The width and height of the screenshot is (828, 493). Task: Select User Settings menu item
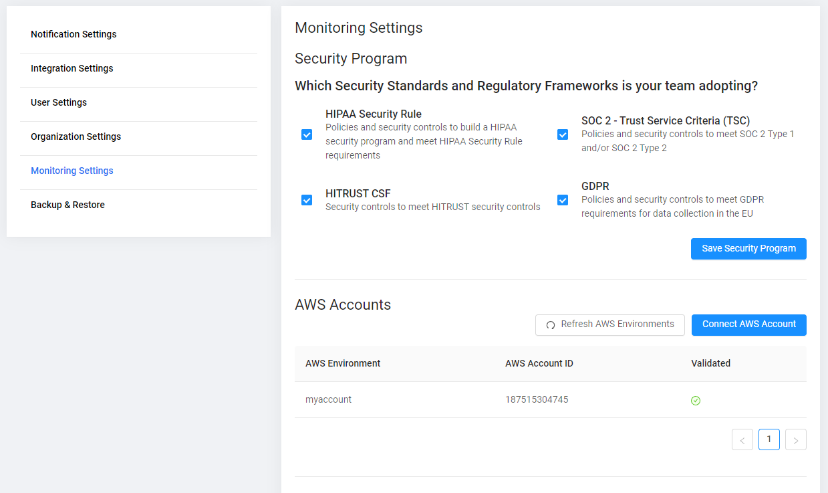coord(59,102)
